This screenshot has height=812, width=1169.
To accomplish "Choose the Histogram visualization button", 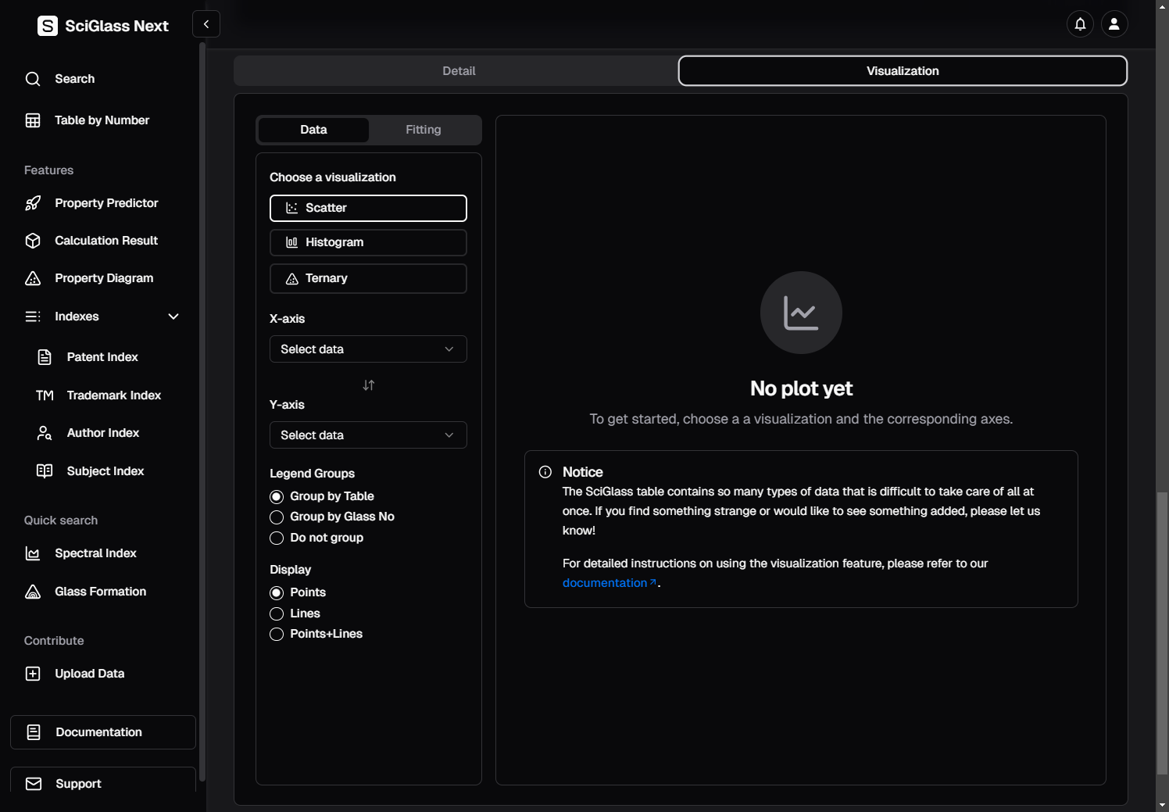I will [368, 242].
